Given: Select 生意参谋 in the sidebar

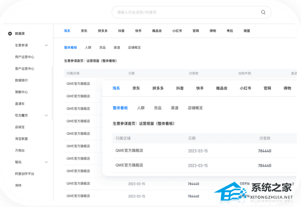Looking at the screenshot, I should [21, 45].
